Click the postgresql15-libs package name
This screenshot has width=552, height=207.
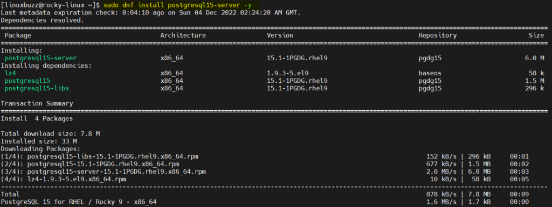[37, 88]
